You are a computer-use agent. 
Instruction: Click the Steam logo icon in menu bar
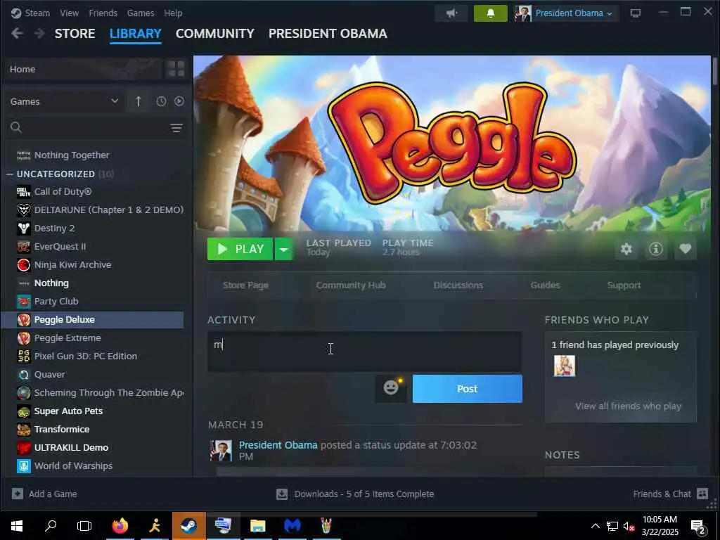(x=16, y=13)
